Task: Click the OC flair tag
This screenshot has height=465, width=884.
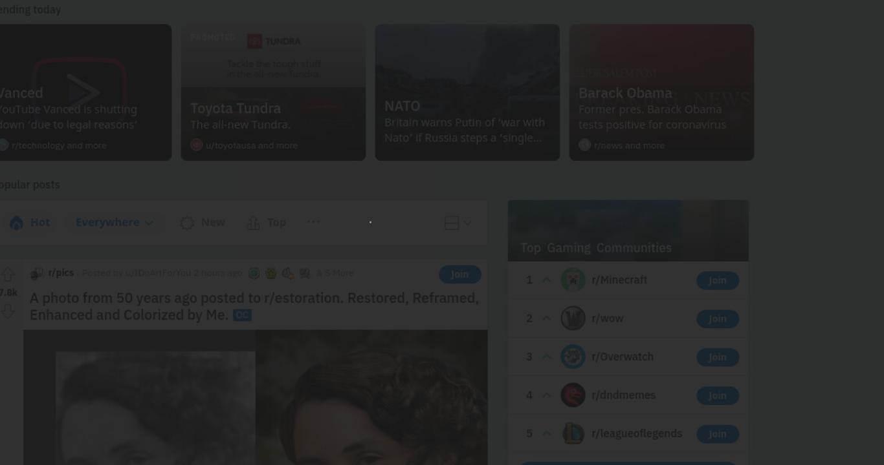Action: 242,315
